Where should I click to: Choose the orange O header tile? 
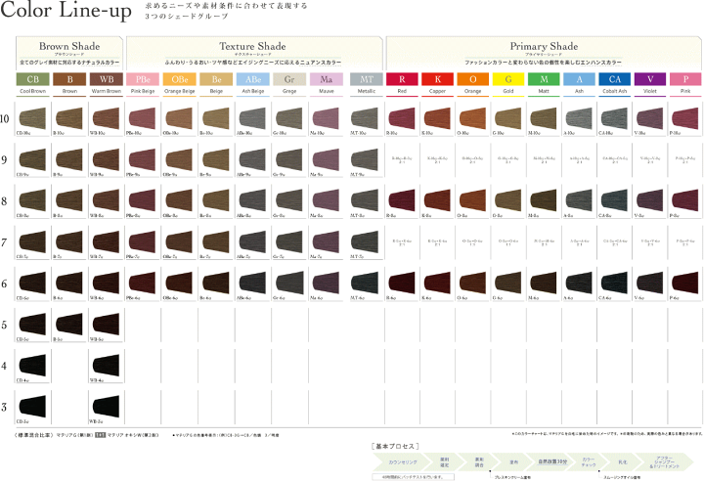[x=473, y=79]
